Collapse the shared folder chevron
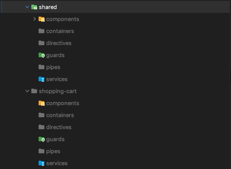 click(27, 7)
